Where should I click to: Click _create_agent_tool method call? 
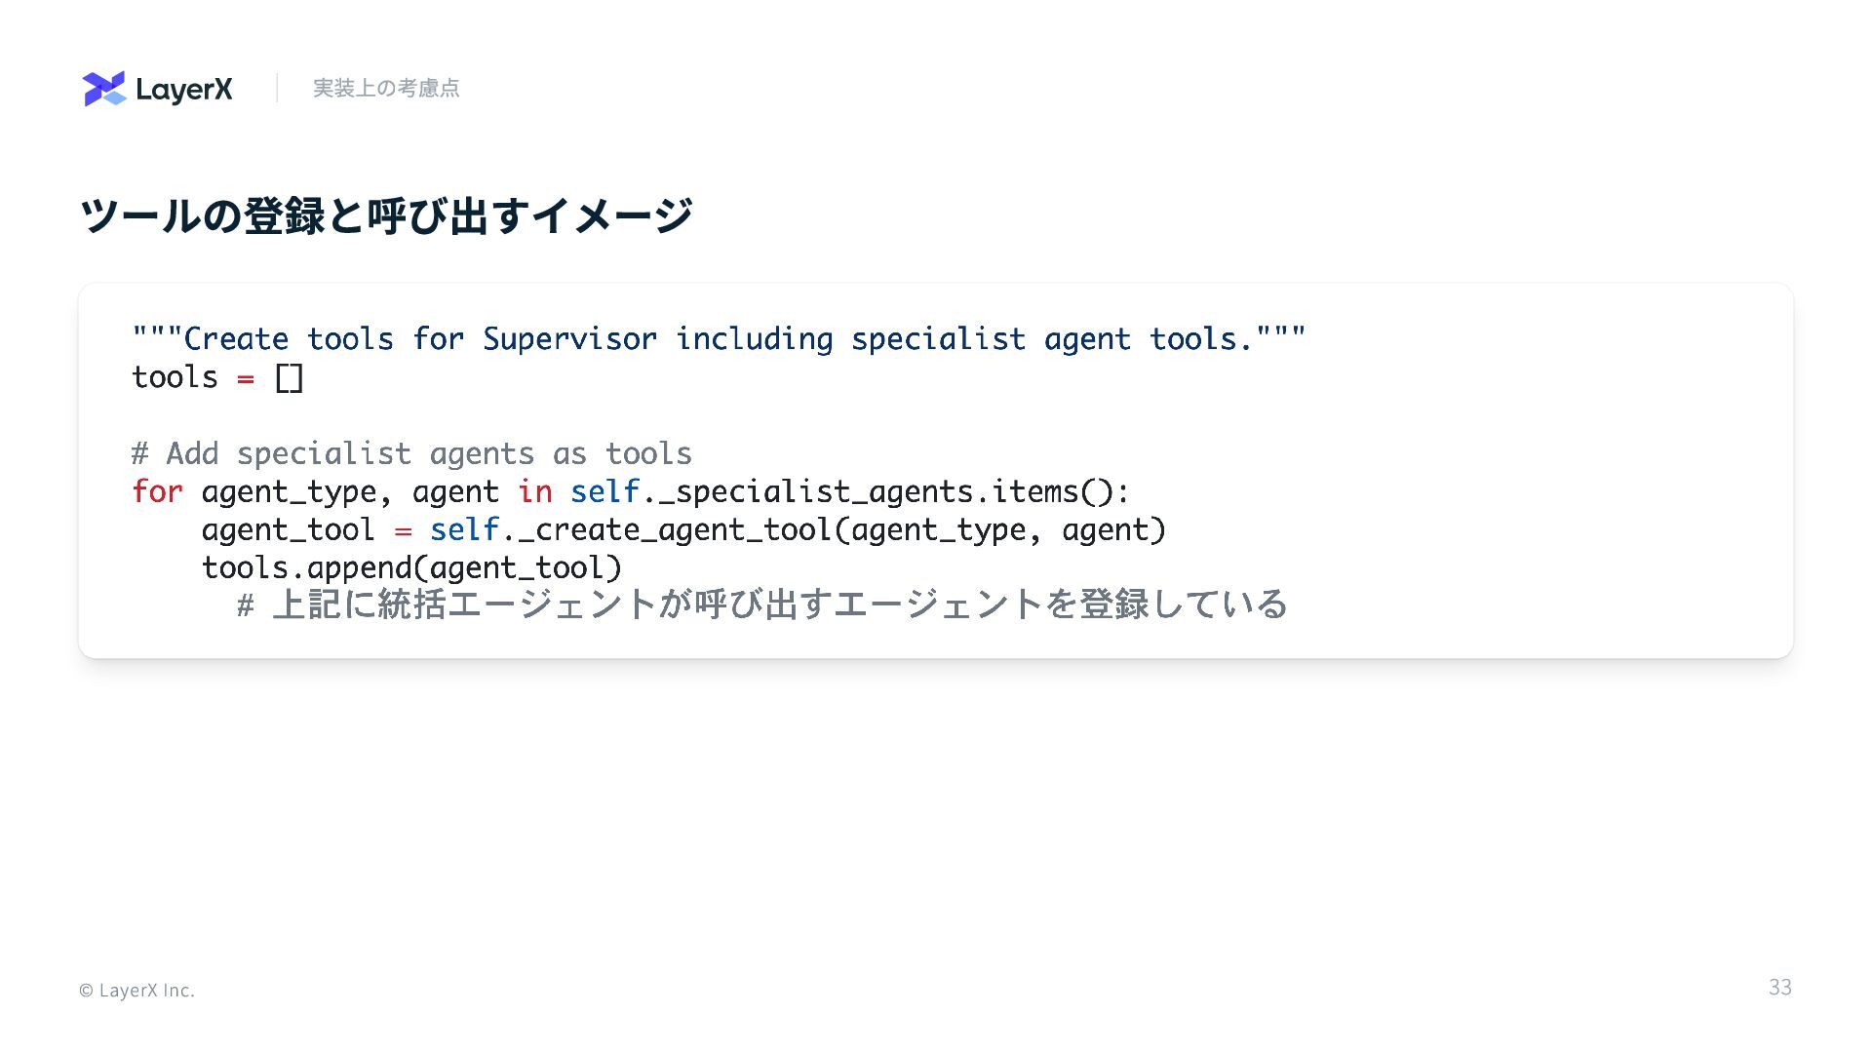(675, 530)
